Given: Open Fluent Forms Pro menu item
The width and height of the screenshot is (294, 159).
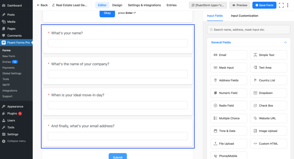Looking at the screenshot, I should (x=16, y=43).
